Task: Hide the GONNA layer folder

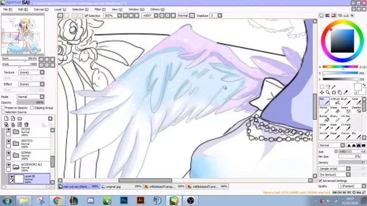Action: click(x=9, y=153)
